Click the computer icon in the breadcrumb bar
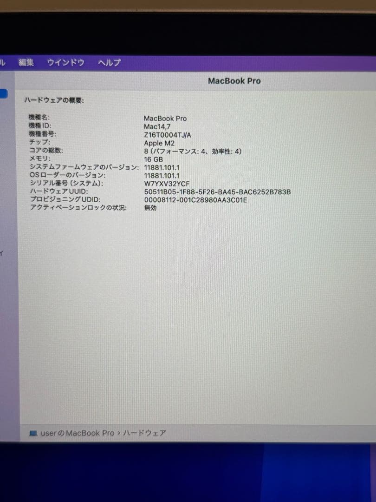Viewport: 376px width, 502px height. pyautogui.click(x=33, y=433)
